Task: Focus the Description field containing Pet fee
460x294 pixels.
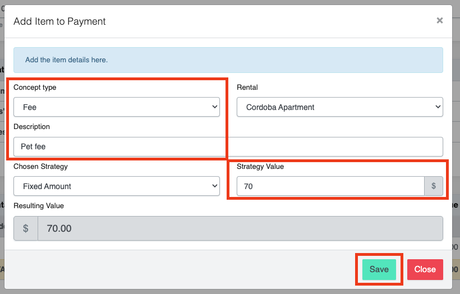Action: [x=228, y=147]
